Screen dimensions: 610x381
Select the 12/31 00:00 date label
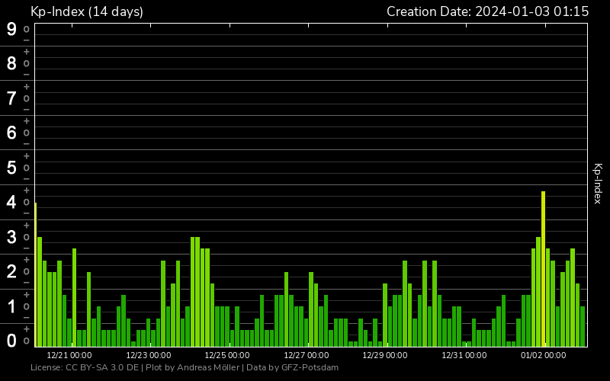pos(464,355)
